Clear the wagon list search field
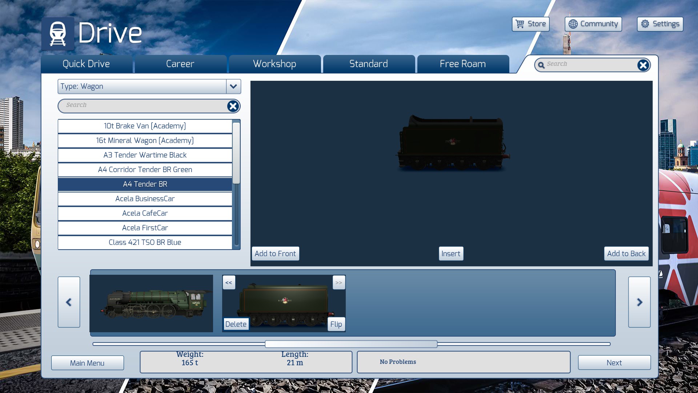Image resolution: width=698 pixels, height=393 pixels. point(233,106)
